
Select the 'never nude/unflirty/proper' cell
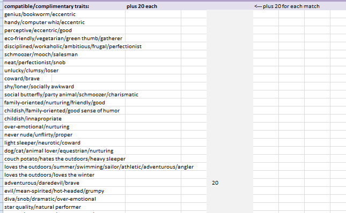pyautogui.click(x=38, y=135)
